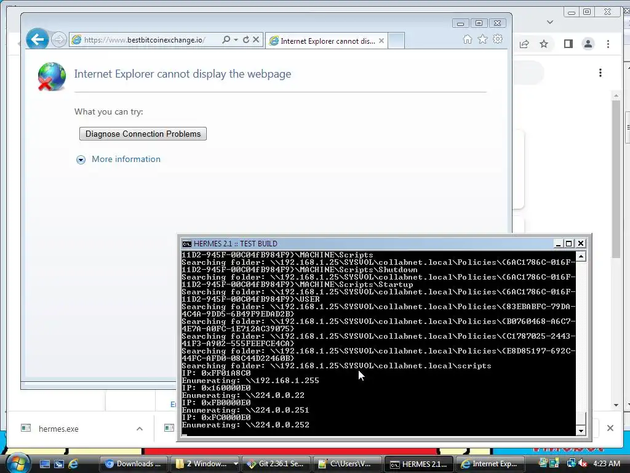630x473 pixels.
Task: Open the IE address bar autocomplete dropdown
Action: click(x=236, y=39)
